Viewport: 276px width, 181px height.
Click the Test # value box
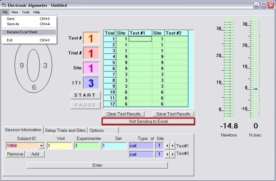click(91, 38)
